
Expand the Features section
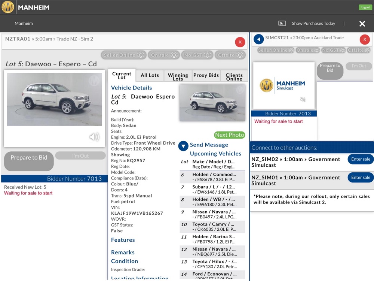[x=123, y=240]
